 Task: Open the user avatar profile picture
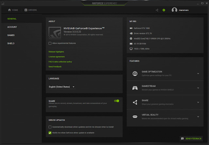click(174, 10)
